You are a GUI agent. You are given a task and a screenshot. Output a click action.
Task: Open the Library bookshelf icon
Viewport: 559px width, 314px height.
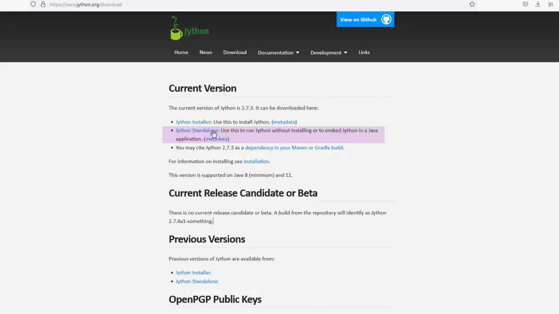(x=551, y=4)
